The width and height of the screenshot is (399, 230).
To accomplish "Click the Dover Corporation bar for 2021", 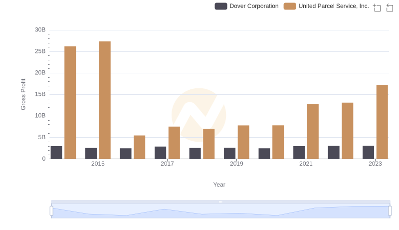I will click(x=299, y=152).
